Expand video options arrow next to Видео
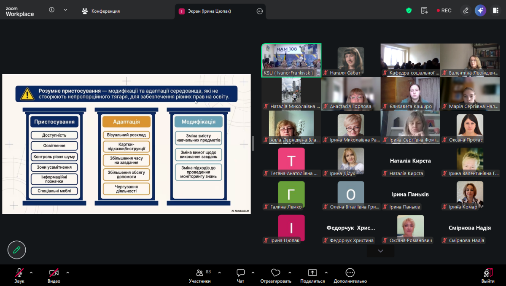The image size is (506, 286). (67, 273)
